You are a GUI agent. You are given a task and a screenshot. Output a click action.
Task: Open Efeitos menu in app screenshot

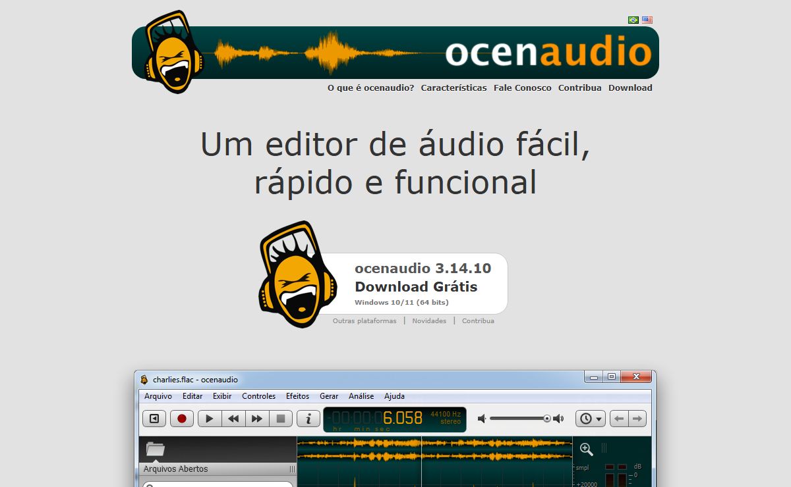point(297,396)
